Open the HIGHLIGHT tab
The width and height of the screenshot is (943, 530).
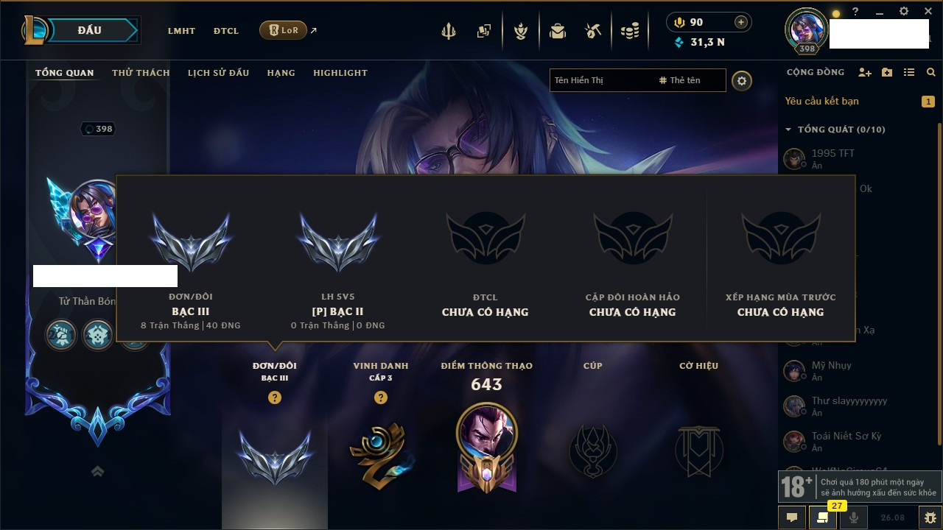point(340,73)
